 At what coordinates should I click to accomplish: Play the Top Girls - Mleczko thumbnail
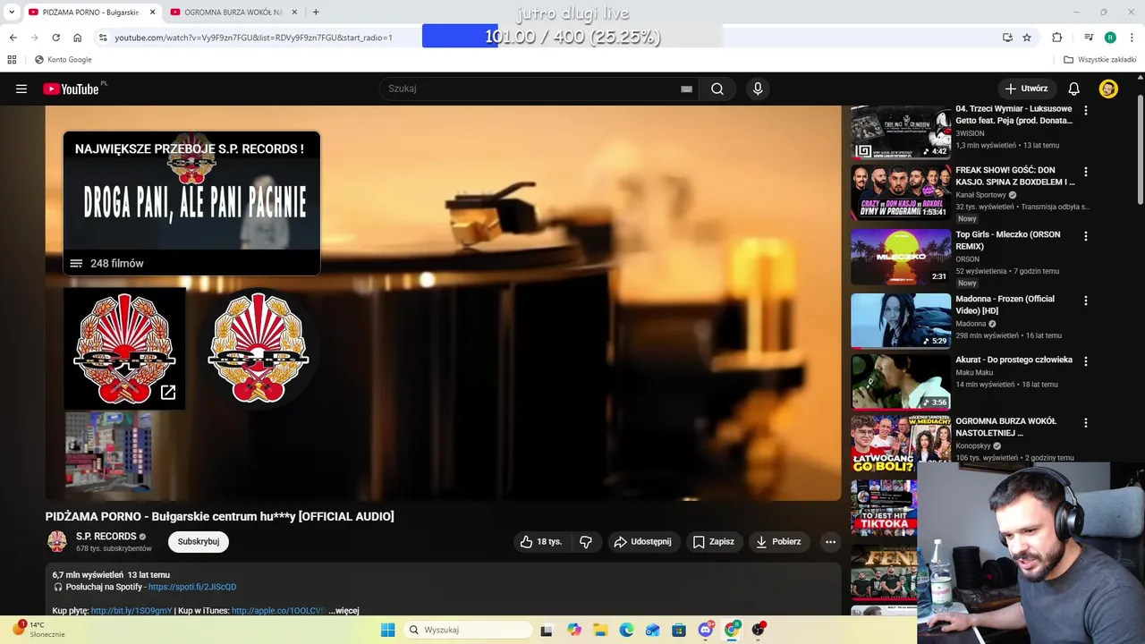coord(901,257)
